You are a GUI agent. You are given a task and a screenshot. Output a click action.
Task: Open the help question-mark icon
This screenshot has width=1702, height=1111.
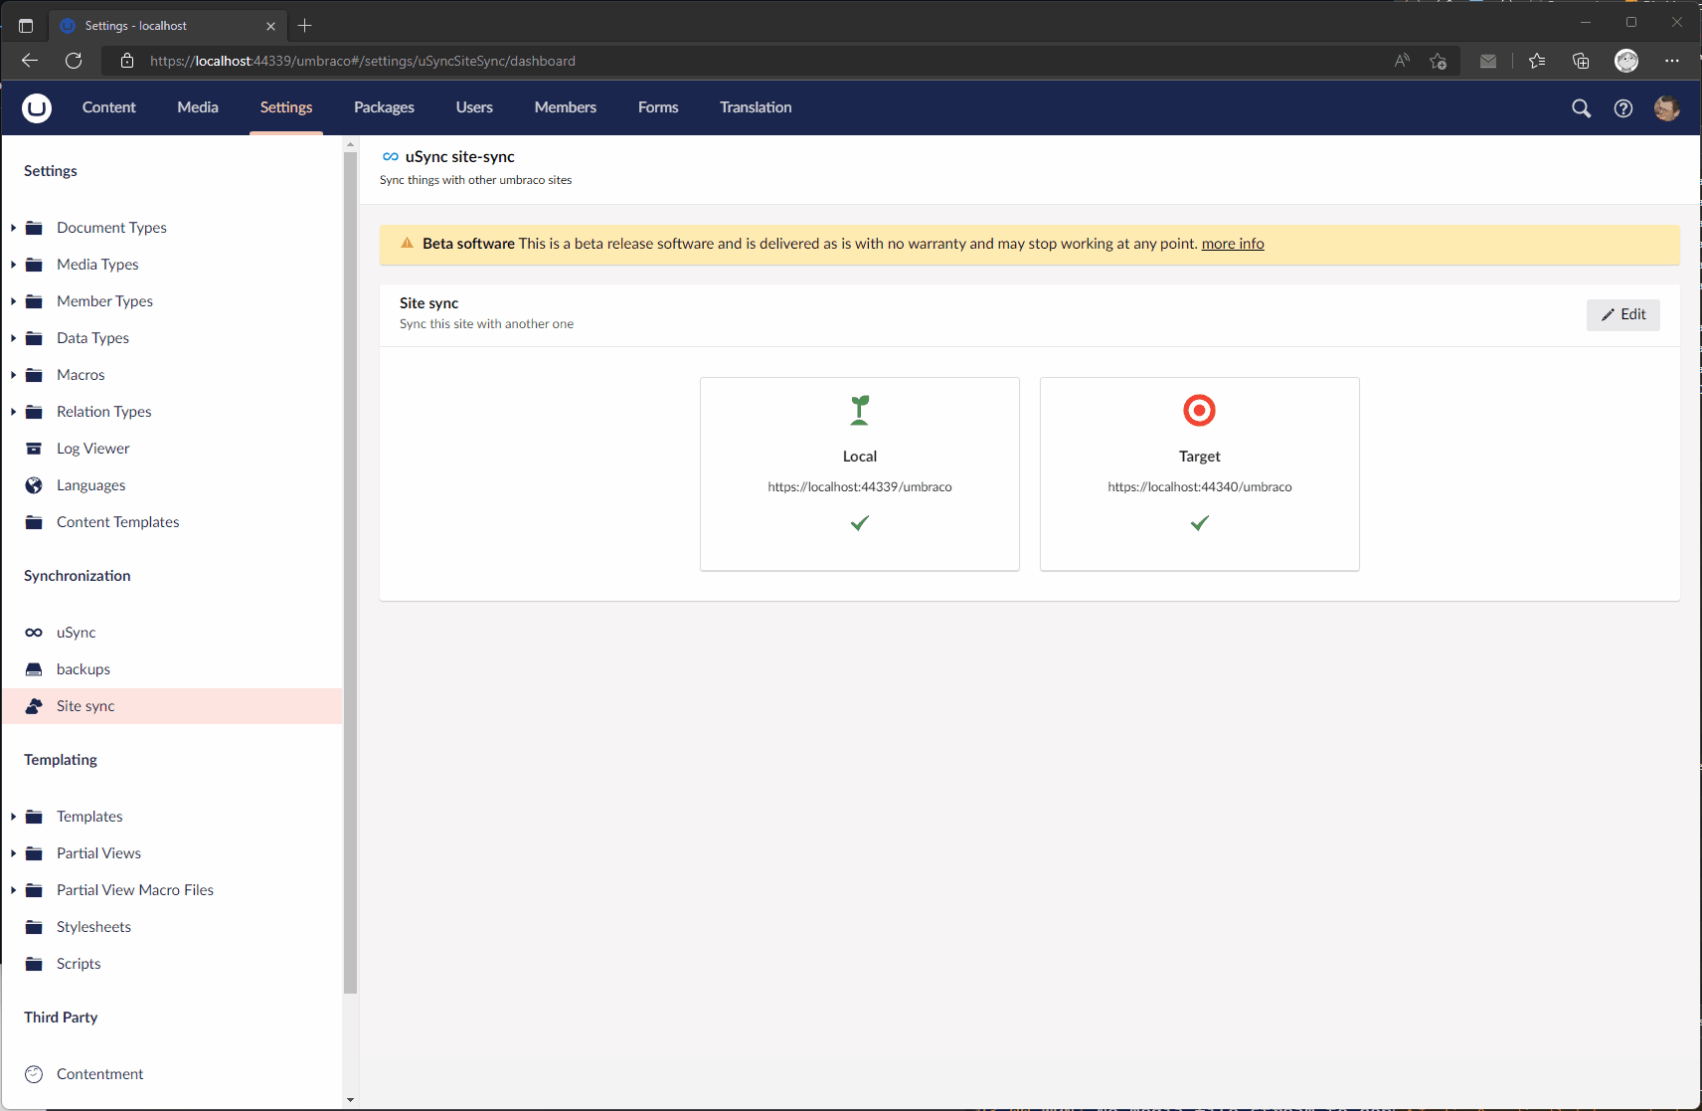pos(1624,108)
